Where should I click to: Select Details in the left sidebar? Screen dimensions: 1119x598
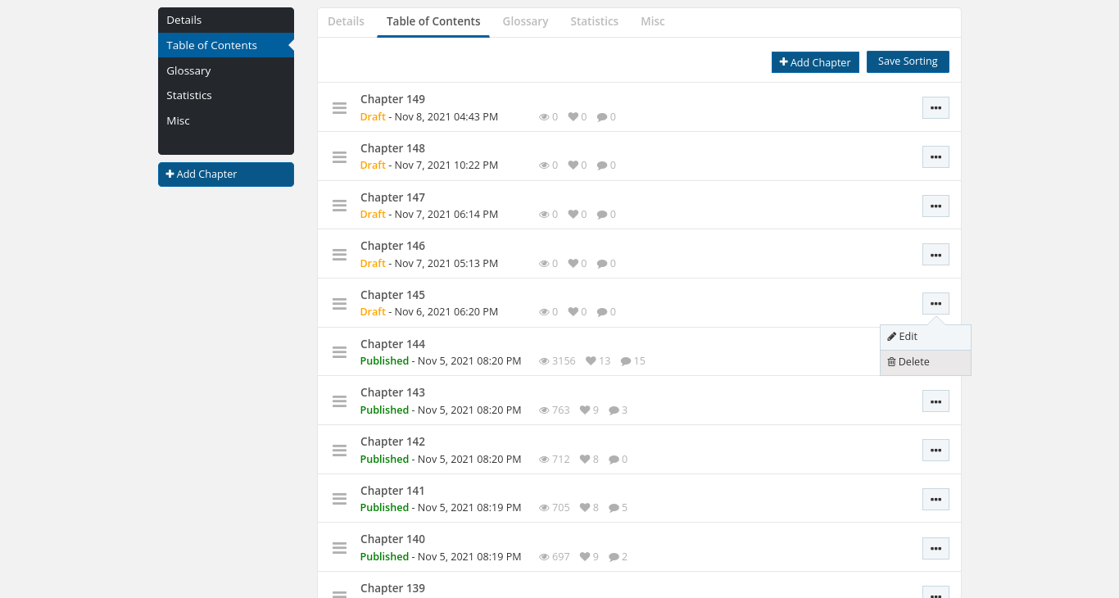[183, 20]
